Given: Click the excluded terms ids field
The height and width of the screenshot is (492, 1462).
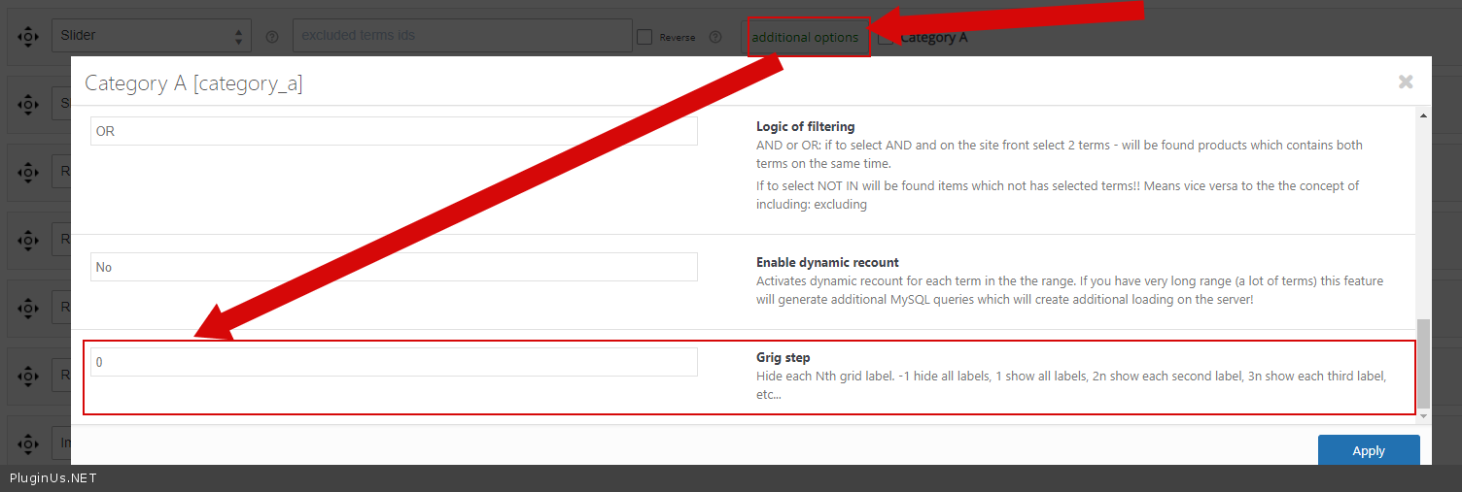Looking at the screenshot, I should [x=462, y=36].
